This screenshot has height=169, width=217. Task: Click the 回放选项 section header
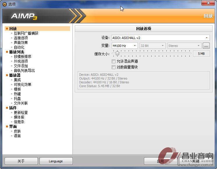coord(144,29)
